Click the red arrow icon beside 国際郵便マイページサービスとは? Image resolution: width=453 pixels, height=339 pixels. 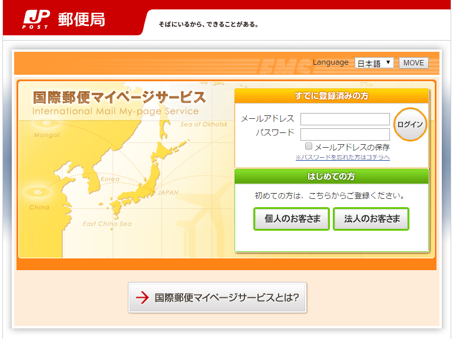[x=143, y=297]
